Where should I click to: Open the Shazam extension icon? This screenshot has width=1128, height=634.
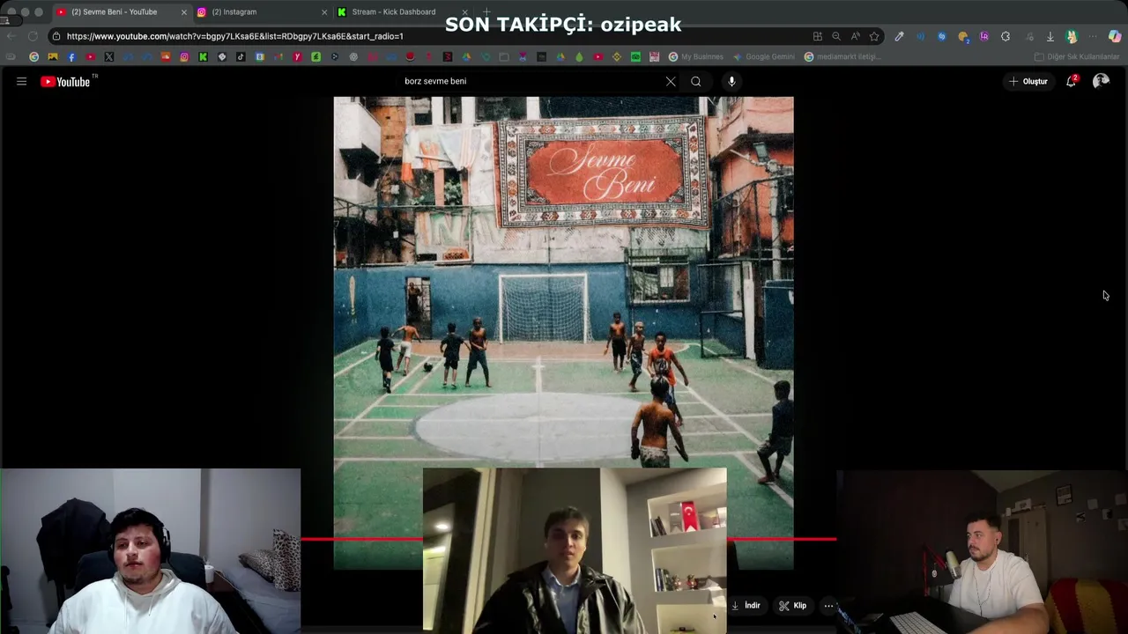[x=942, y=36]
